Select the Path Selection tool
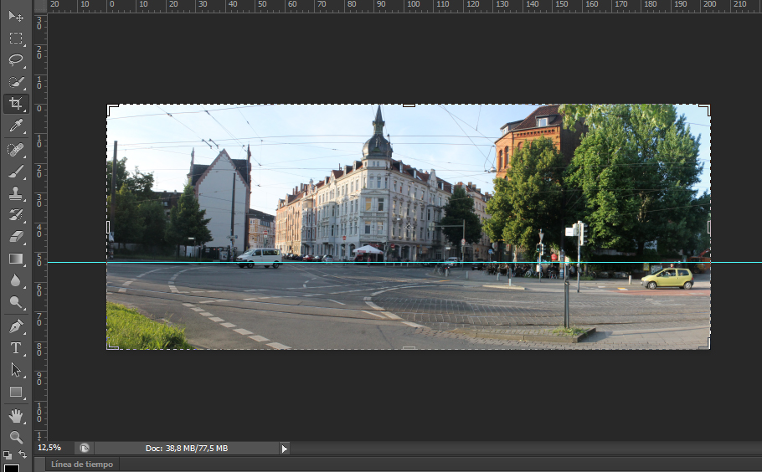 16,370
